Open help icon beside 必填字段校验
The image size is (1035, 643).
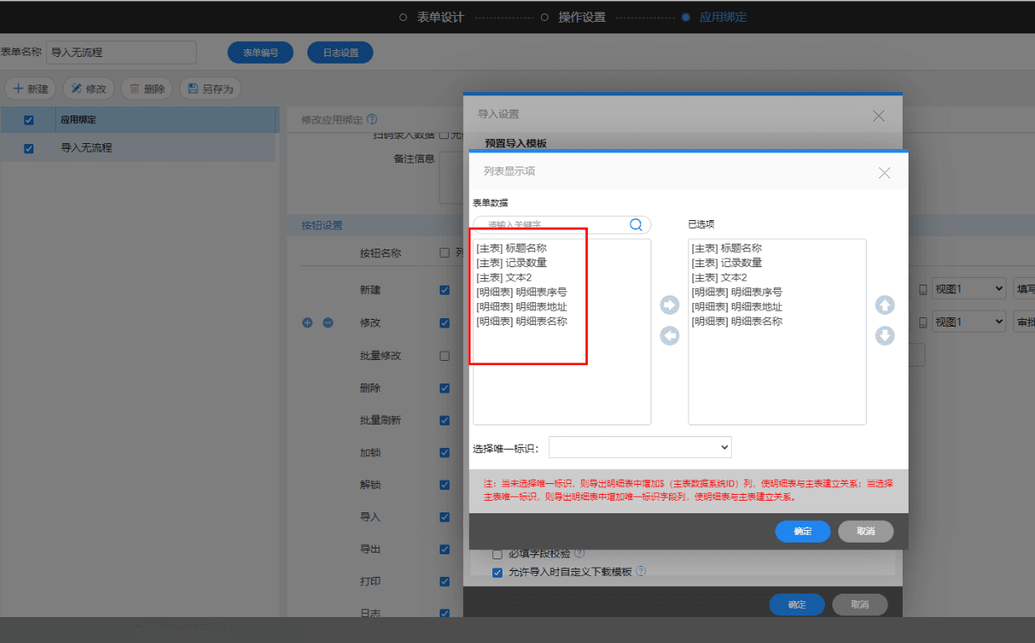579,553
